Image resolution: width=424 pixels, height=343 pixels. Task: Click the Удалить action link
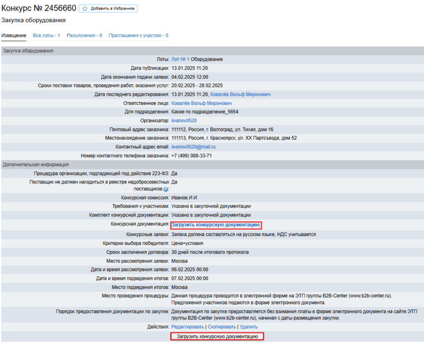tap(249, 327)
